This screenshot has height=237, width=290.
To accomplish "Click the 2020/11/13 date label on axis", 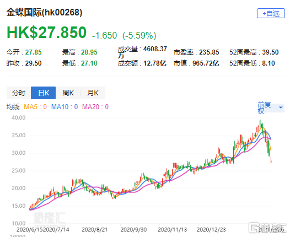I will click(172, 230).
